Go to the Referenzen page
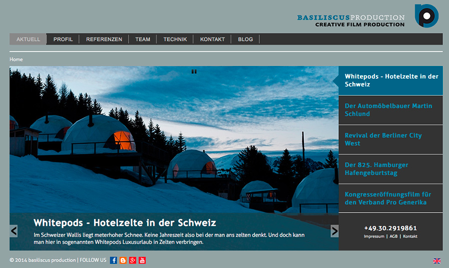The image size is (449, 268). 104,39
